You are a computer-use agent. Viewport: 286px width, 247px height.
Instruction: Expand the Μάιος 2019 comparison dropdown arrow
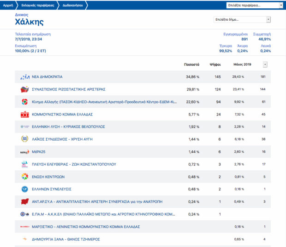coord(265,64)
